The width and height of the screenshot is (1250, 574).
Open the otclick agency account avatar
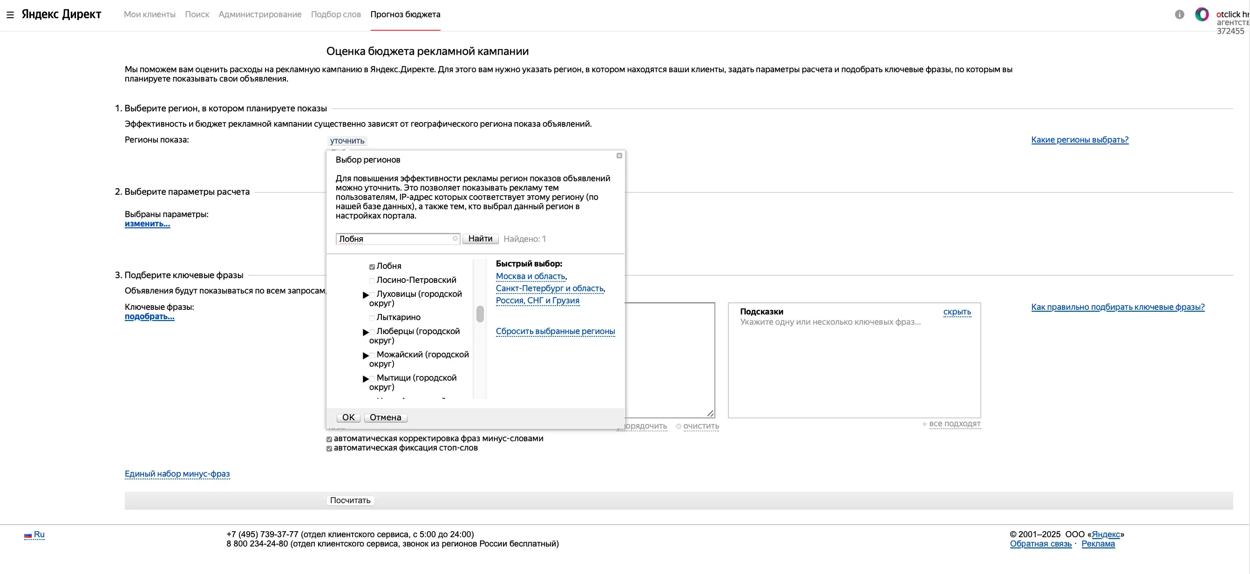click(x=1202, y=14)
